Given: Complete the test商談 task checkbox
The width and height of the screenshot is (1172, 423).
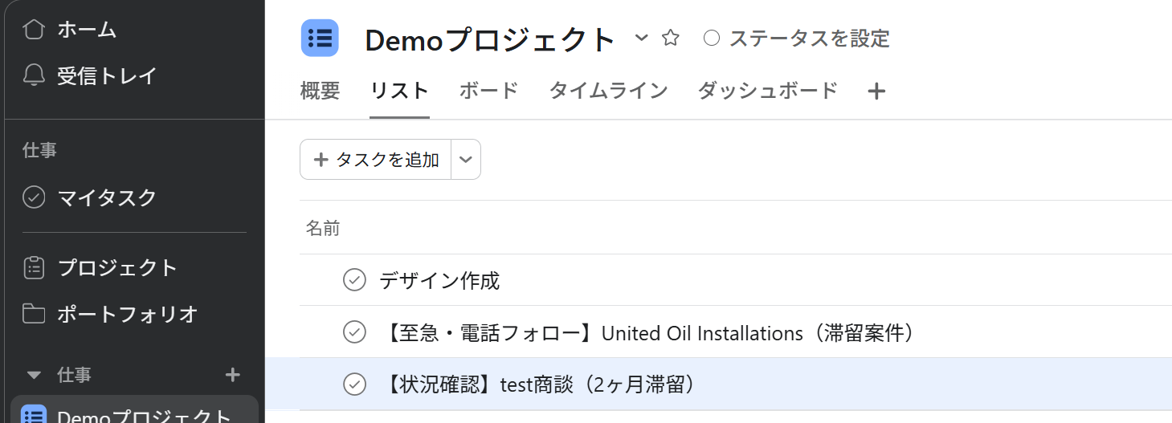Looking at the screenshot, I should 354,384.
